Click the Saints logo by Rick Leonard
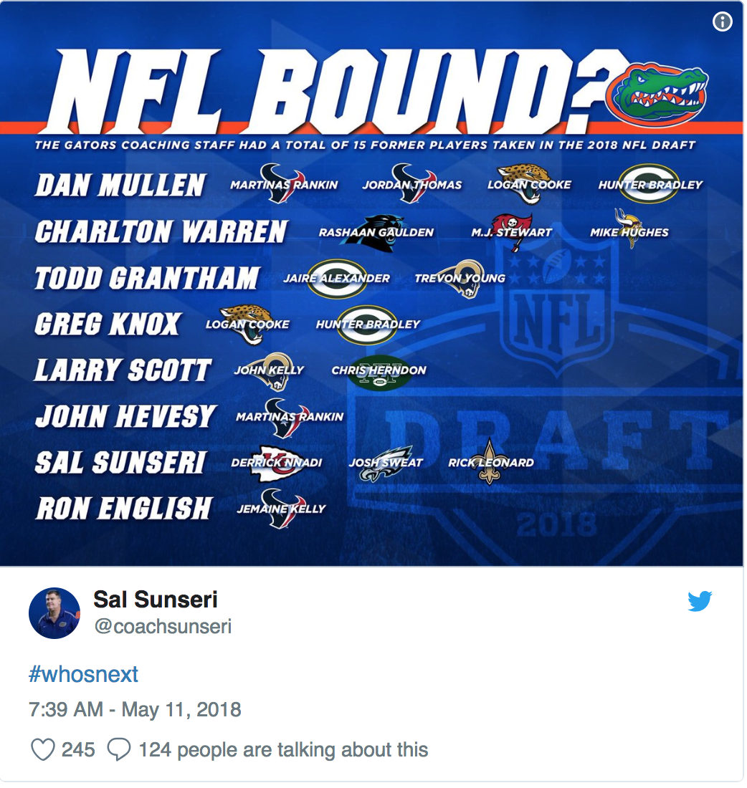The width and height of the screenshot is (747, 788). click(x=490, y=461)
